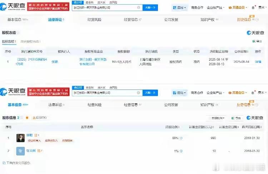Click 上海市浦东新区人民法院 cell
The width and height of the screenshot is (268, 174).
(150, 62)
